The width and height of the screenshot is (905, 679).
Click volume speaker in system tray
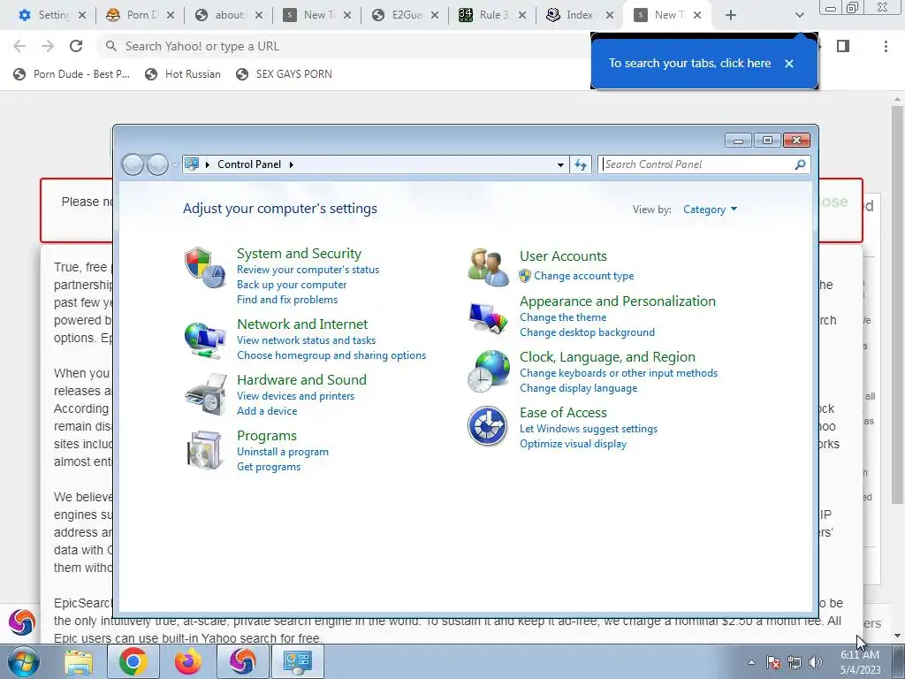pyautogui.click(x=816, y=662)
